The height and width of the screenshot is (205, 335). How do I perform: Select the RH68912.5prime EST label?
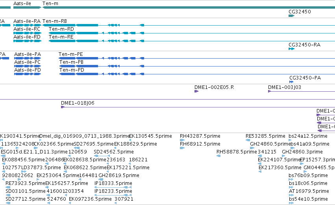[x=200, y=144]
